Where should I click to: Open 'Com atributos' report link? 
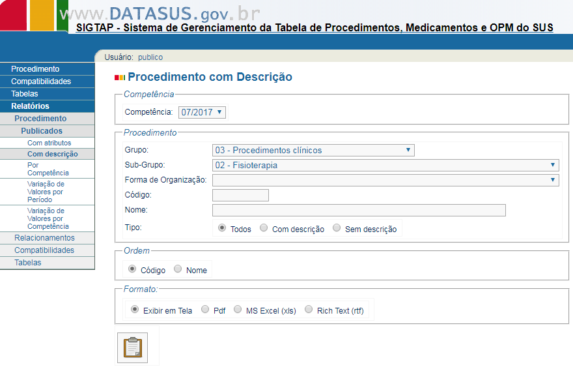pyautogui.click(x=49, y=143)
